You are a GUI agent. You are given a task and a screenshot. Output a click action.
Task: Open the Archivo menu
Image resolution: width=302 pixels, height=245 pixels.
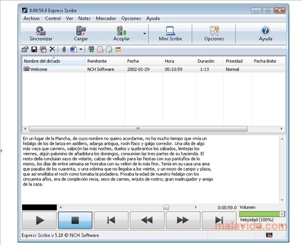tap(31, 18)
